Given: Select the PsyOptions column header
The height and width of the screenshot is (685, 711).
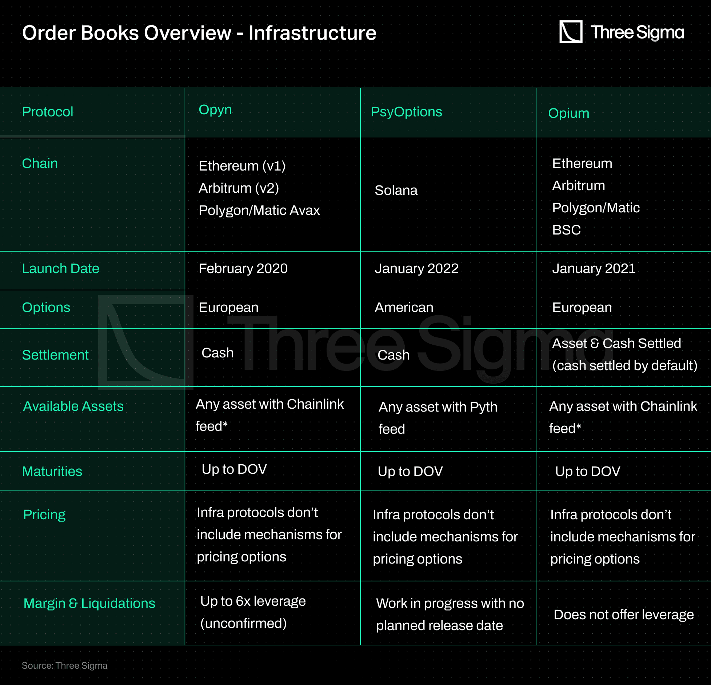Looking at the screenshot, I should click(406, 112).
